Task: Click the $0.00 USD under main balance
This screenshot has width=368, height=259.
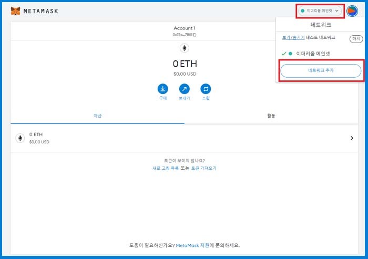Action: tap(185, 74)
